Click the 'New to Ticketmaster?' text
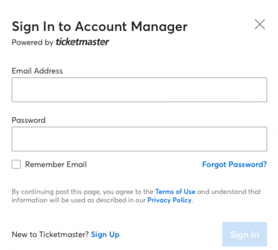This screenshot has width=278, height=250. pyautogui.click(x=50, y=234)
